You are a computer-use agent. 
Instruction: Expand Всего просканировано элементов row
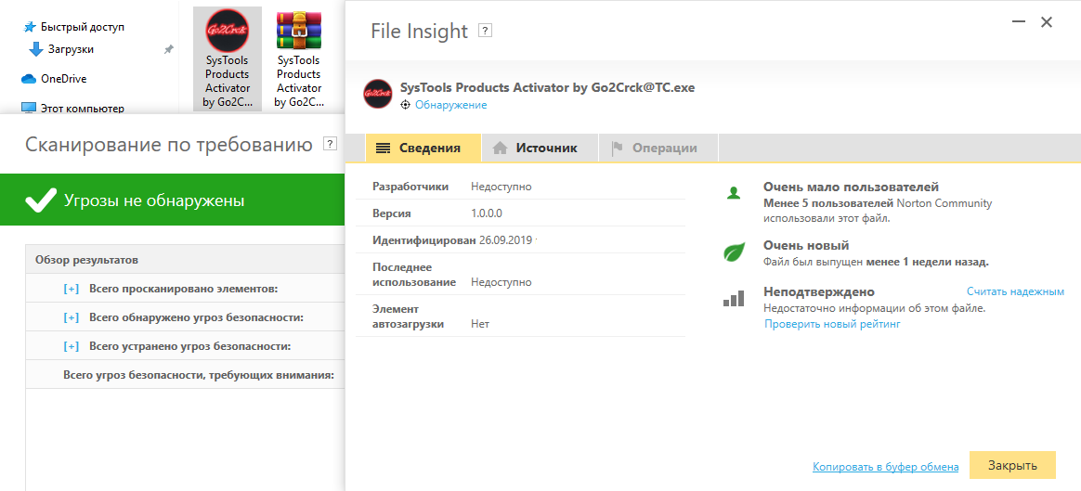point(72,290)
